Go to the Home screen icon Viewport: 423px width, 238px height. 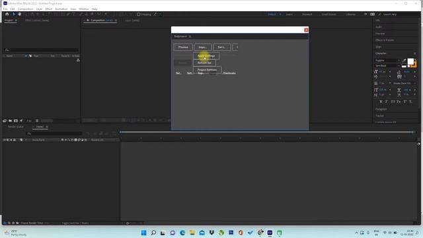(x=7, y=15)
